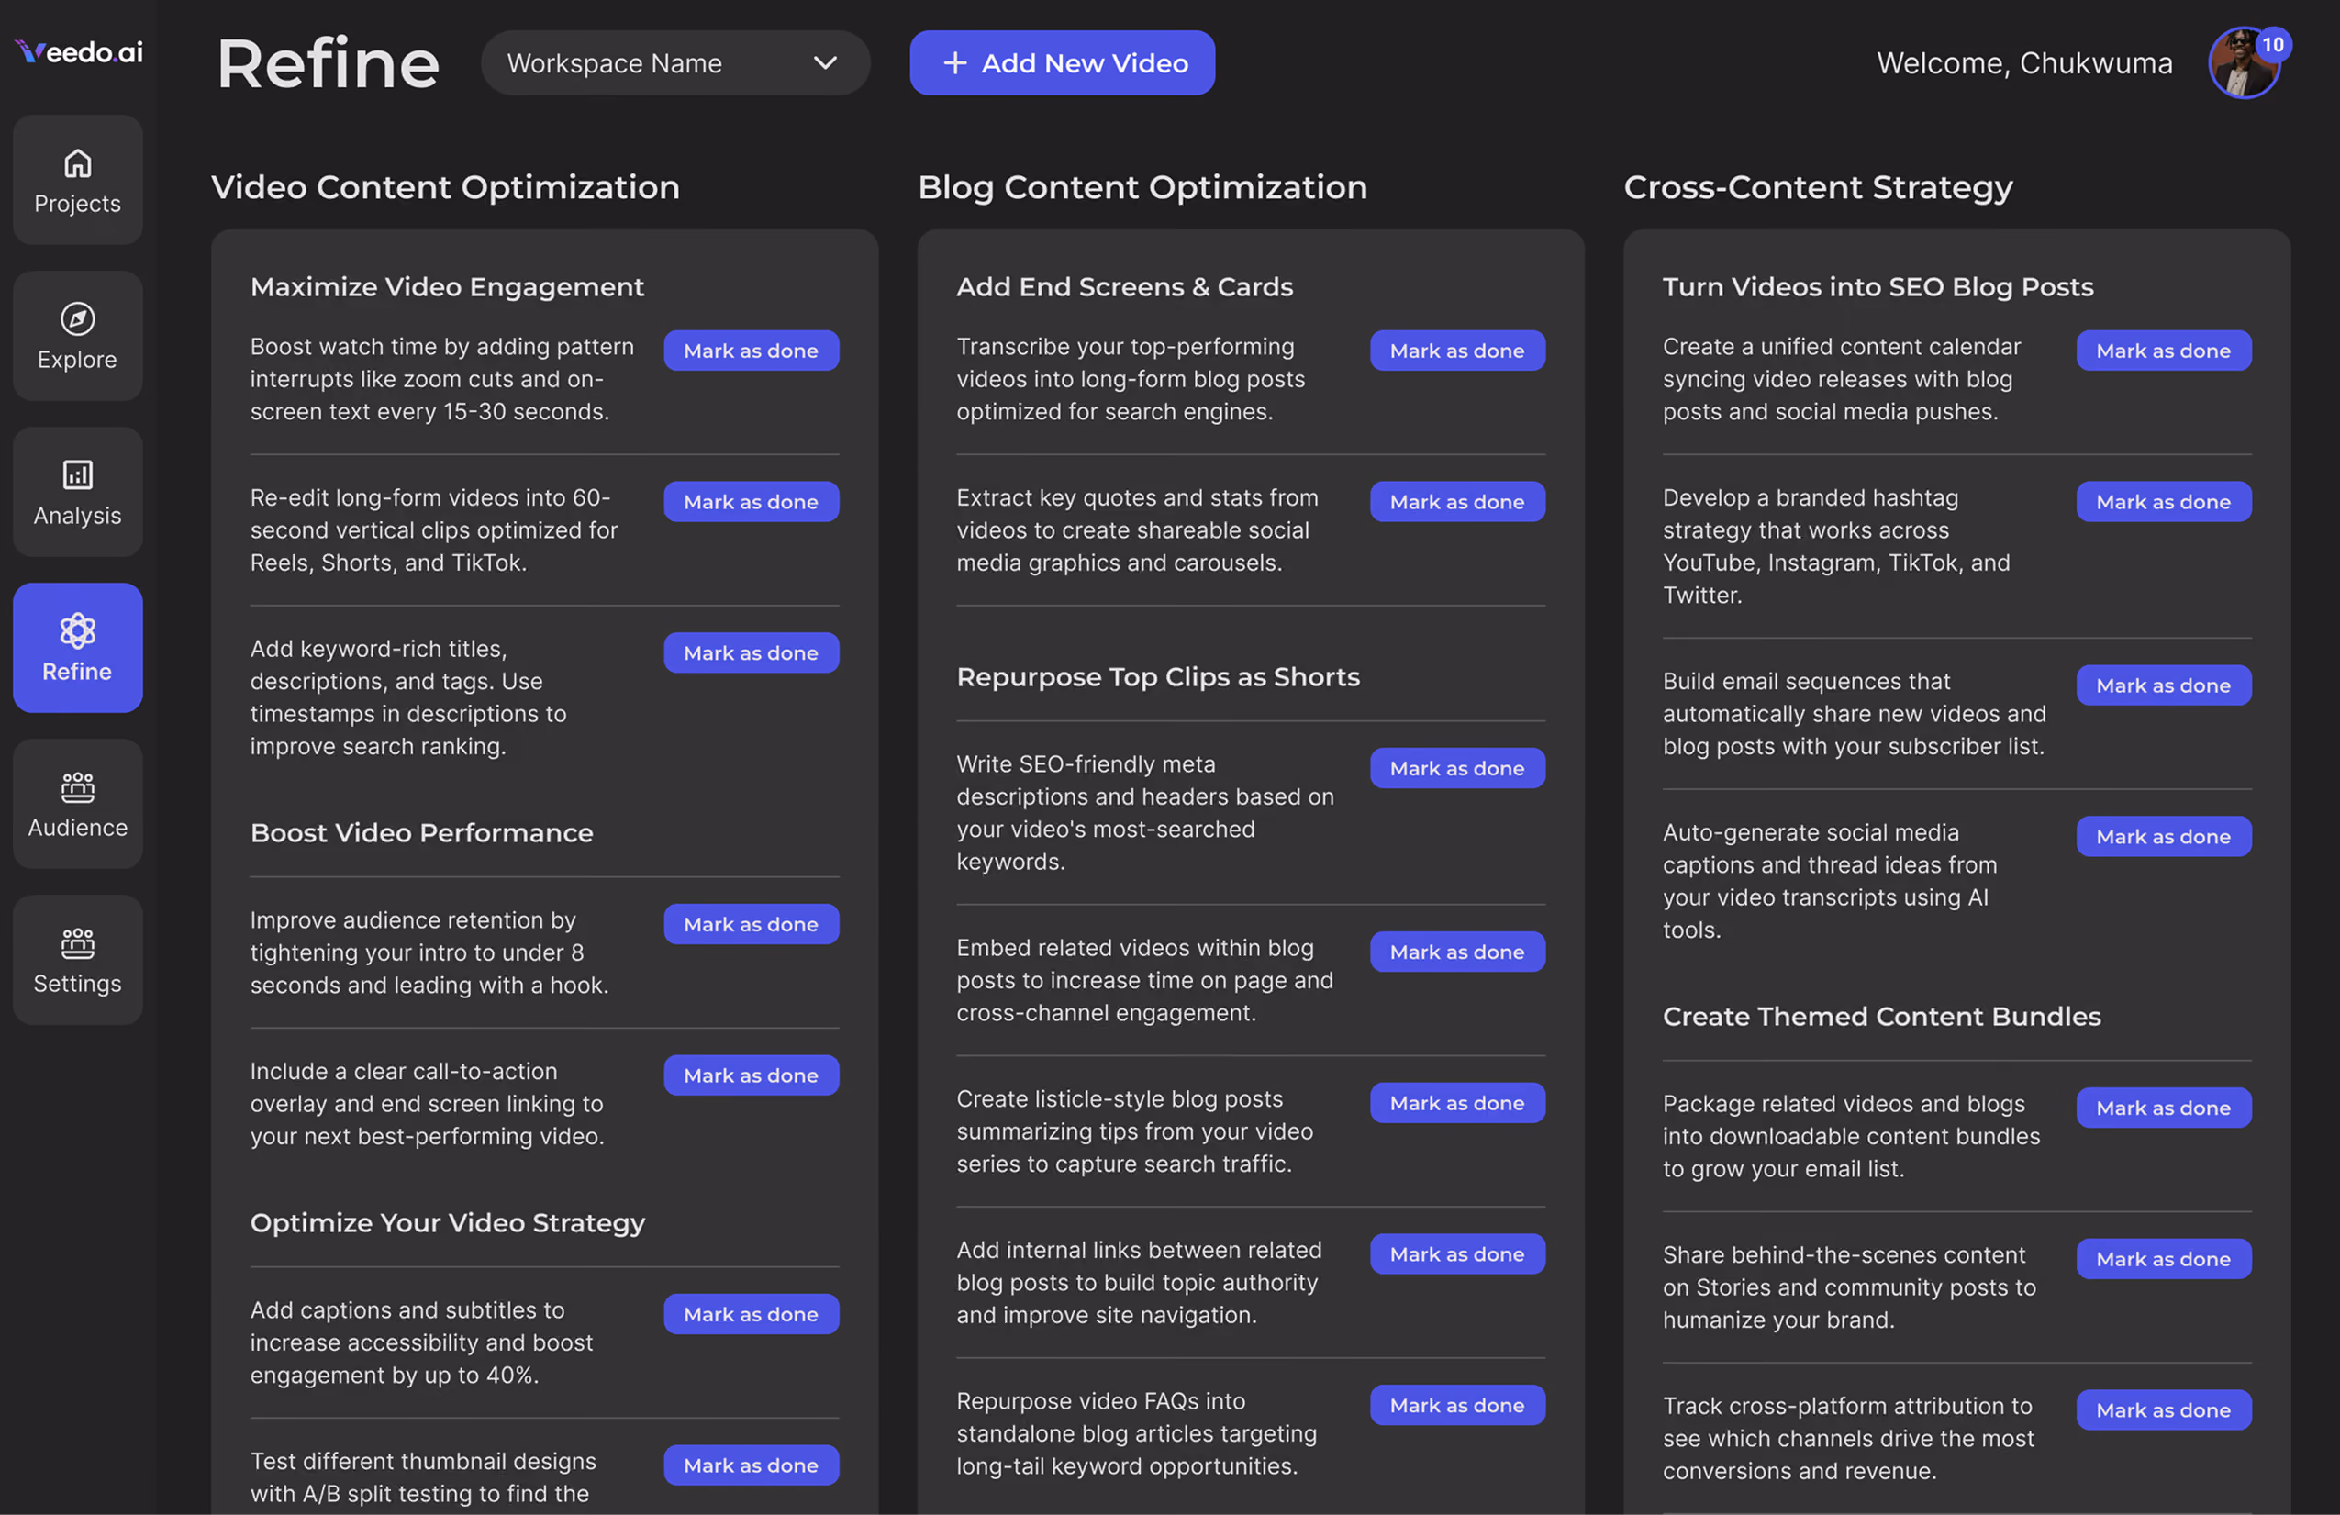Click the notification badge showing 10
The height and width of the screenshot is (1515, 2340).
coord(2272,44)
